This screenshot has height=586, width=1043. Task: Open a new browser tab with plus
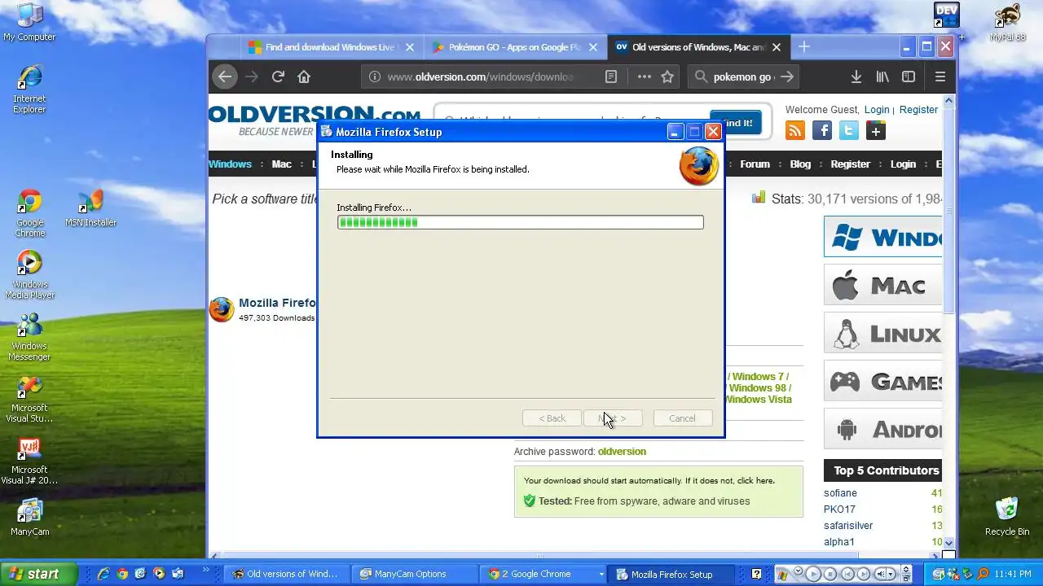click(x=804, y=47)
